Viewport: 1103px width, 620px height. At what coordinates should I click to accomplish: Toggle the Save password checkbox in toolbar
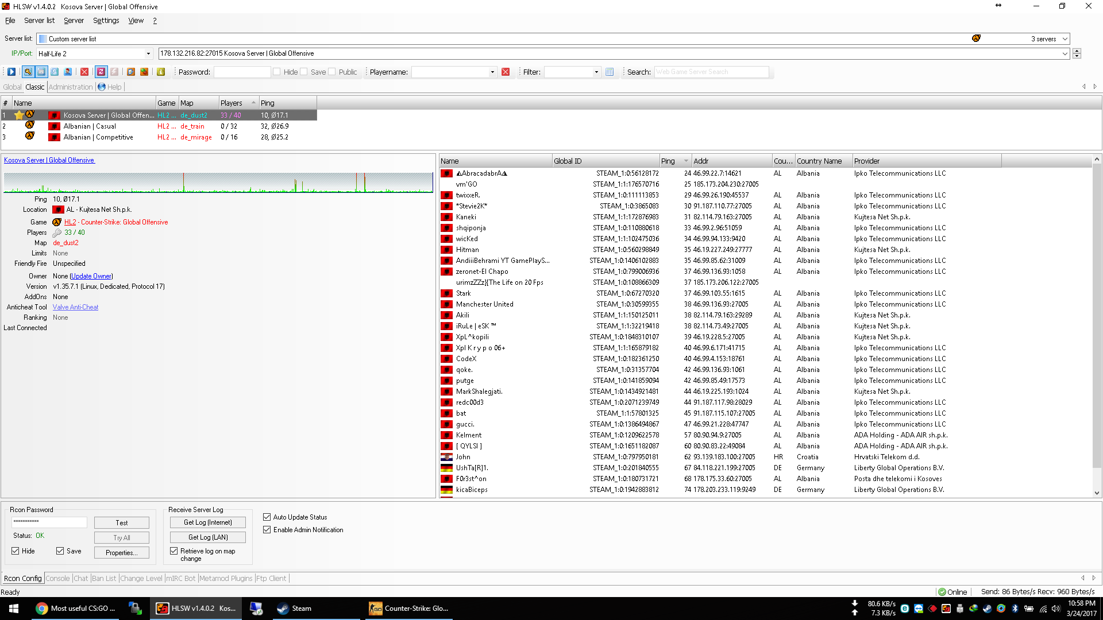(x=304, y=72)
